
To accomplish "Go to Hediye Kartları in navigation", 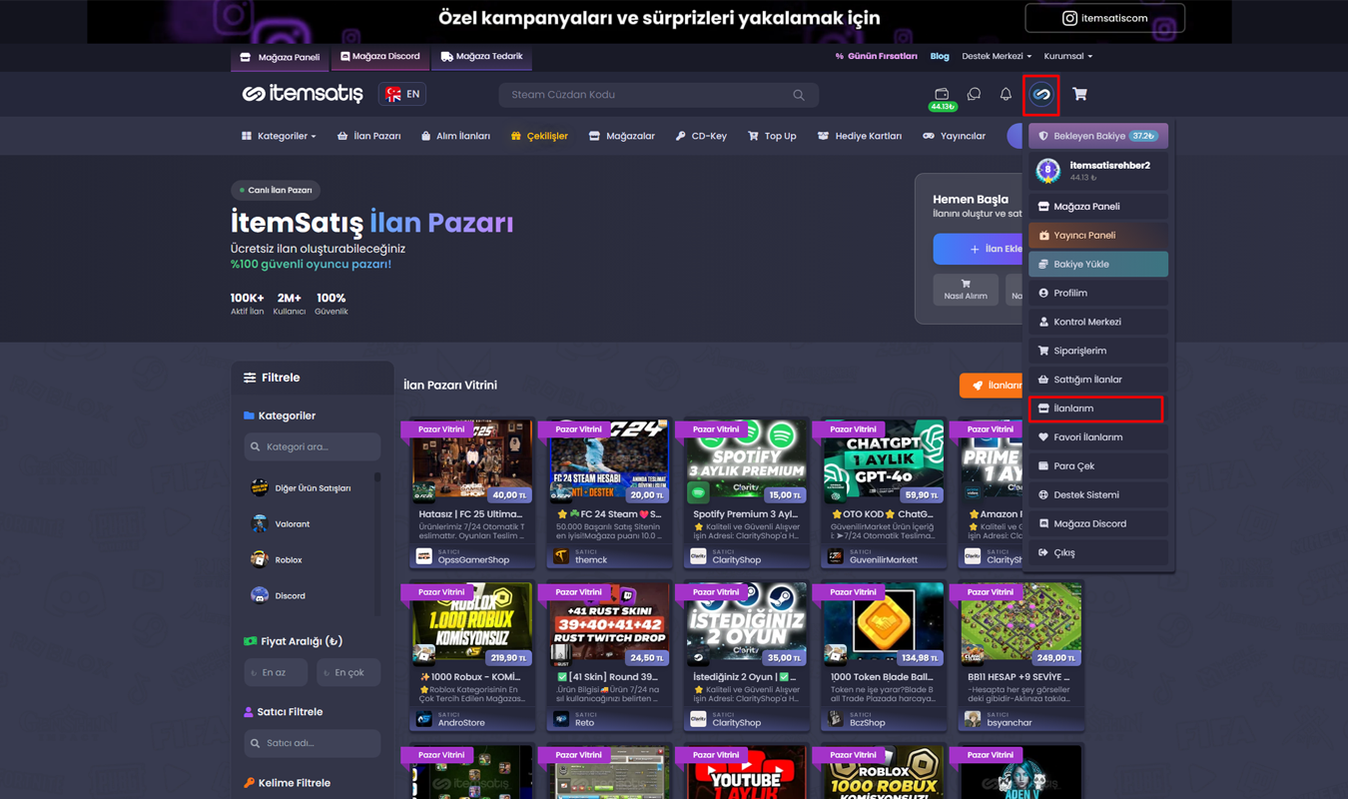I will click(859, 136).
